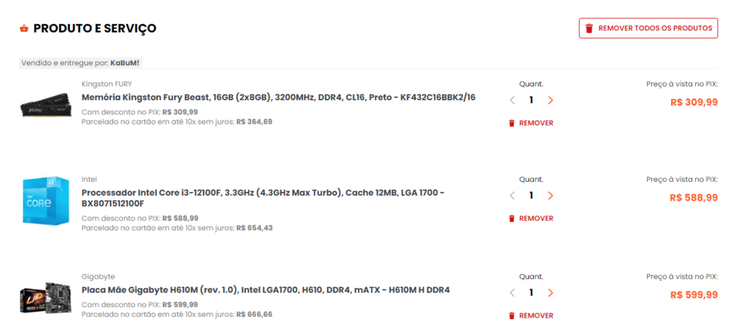Remove Intel Core i3-12100F from cart

point(531,219)
